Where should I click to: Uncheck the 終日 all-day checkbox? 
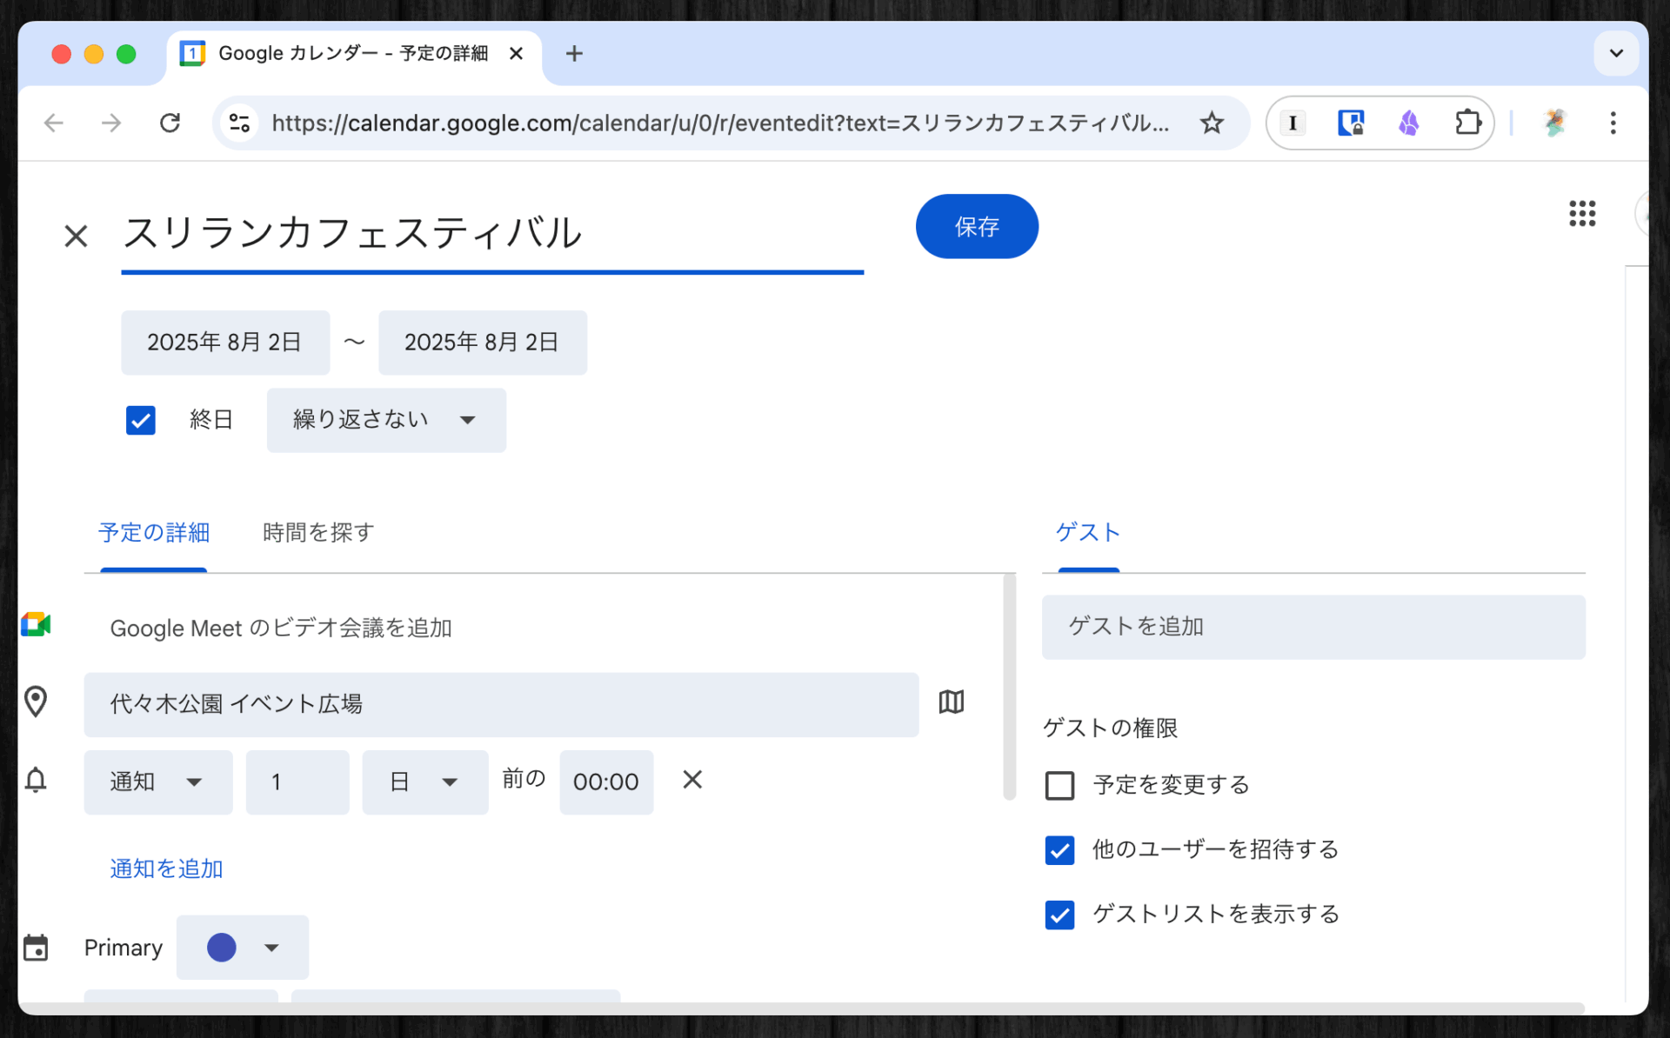[x=141, y=420]
